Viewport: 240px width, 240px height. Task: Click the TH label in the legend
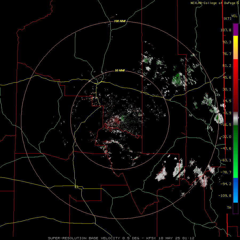click(x=229, y=208)
